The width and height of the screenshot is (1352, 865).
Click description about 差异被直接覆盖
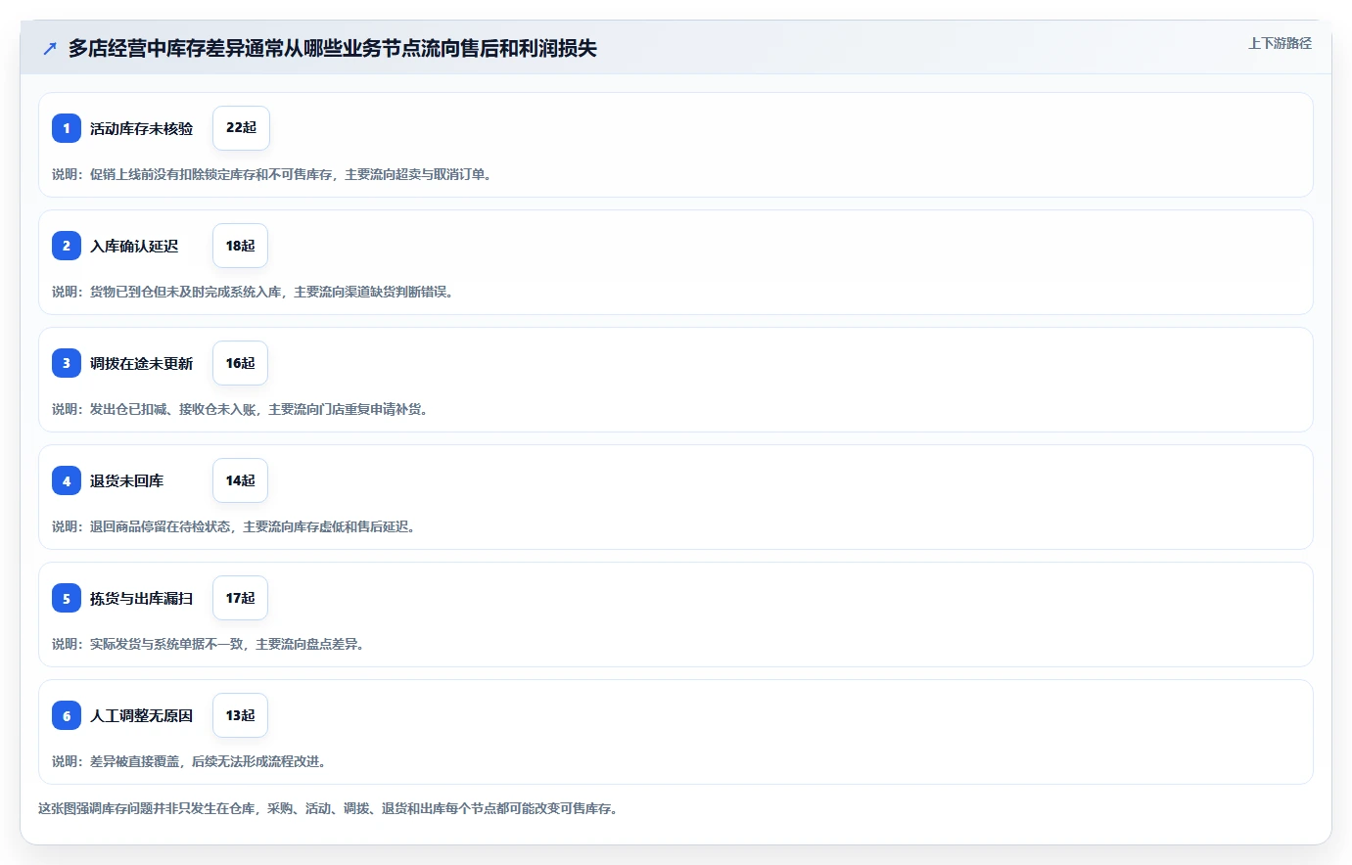192,761
